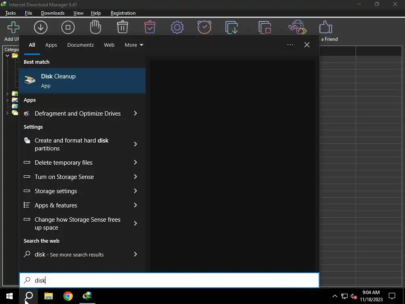Open IDM Options gear icon
Screen dimensions: 405x304
[x=177, y=27]
